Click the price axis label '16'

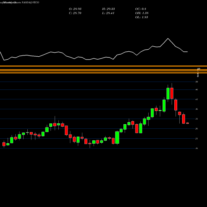197,148
